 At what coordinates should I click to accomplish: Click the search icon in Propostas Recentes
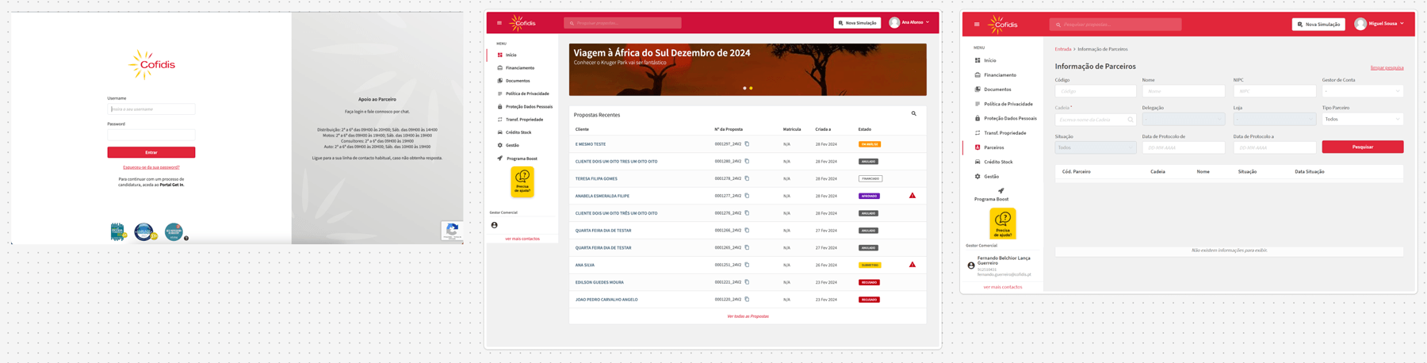click(x=913, y=114)
